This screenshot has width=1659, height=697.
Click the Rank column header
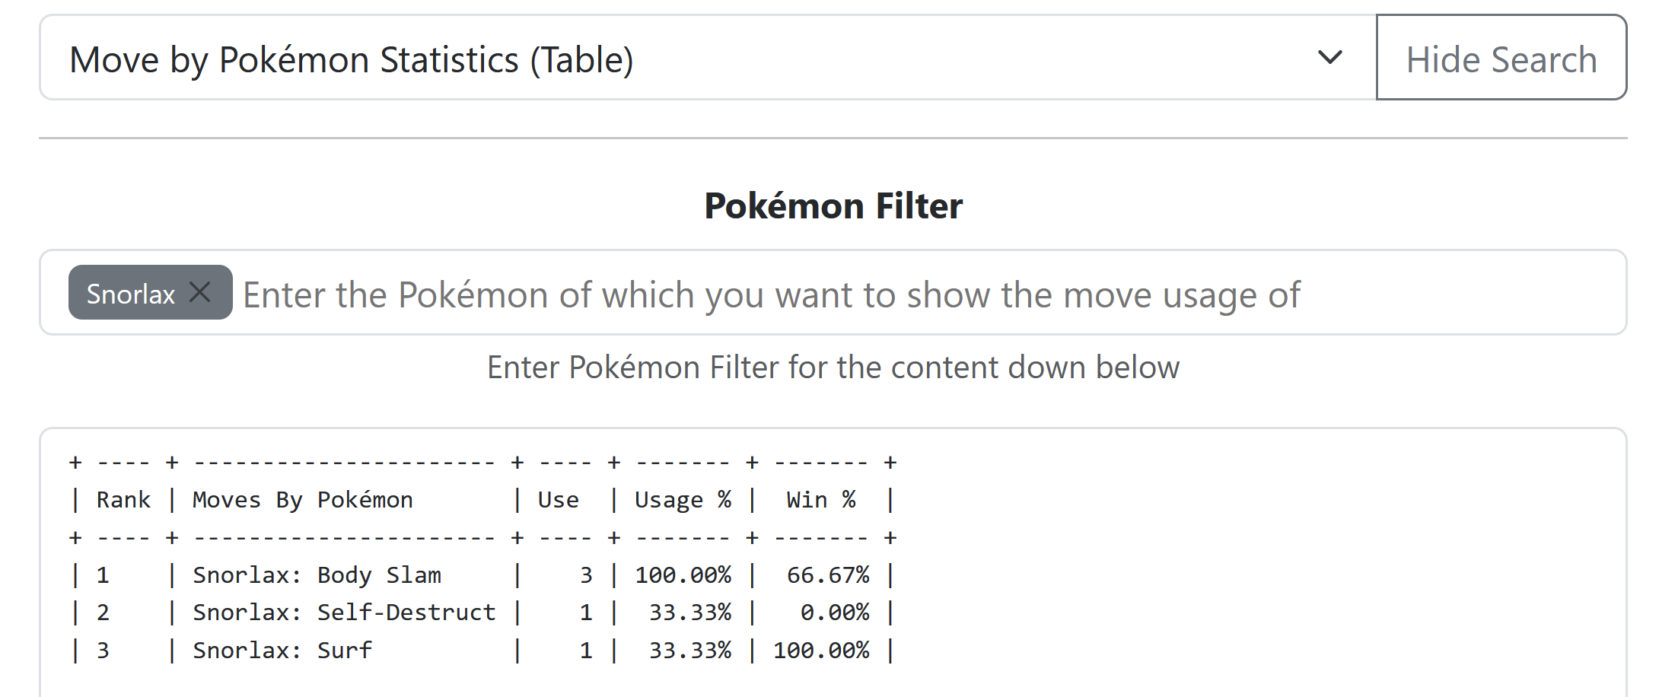point(123,500)
